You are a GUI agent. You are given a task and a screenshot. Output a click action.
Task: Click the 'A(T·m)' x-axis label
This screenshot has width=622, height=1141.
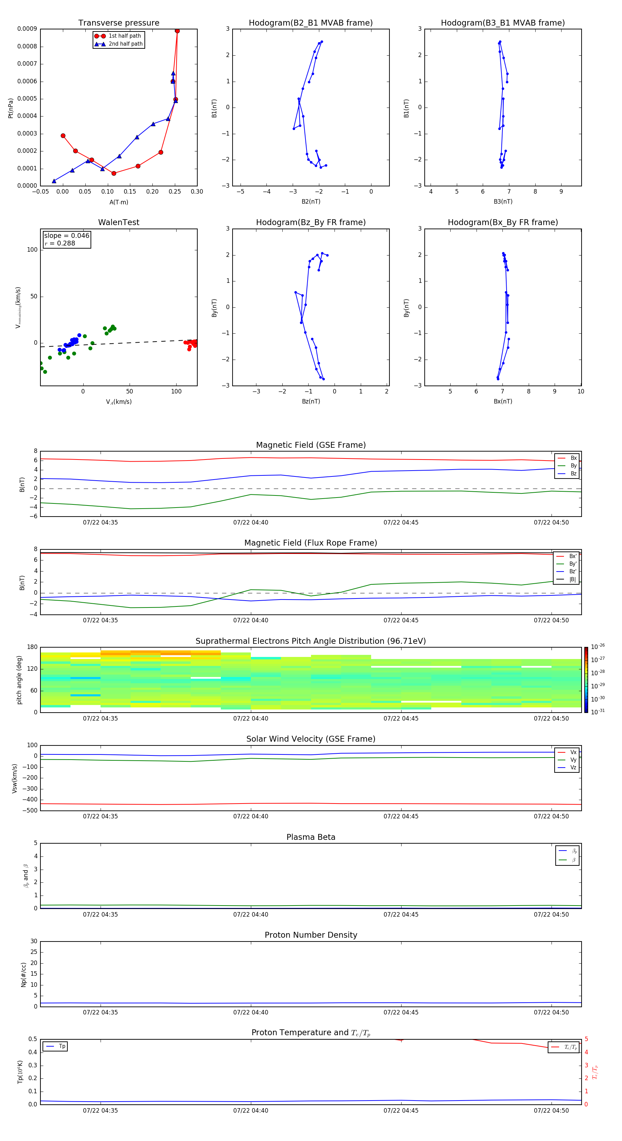point(119,202)
